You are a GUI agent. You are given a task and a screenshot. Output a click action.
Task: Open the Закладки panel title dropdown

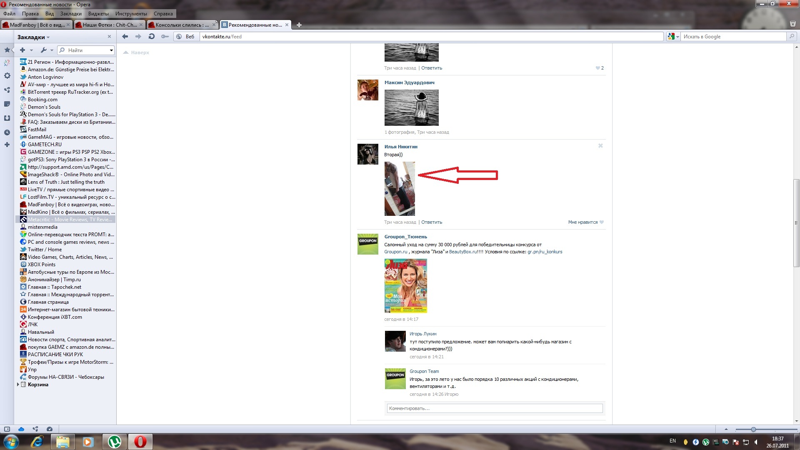(x=33, y=37)
